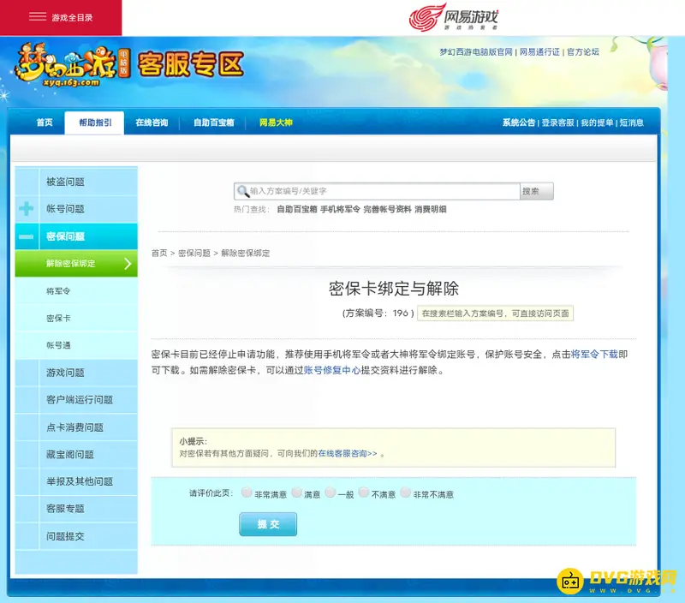Click the 手机将军令 hot search keyword
Image resolution: width=685 pixels, height=603 pixels.
tap(340, 209)
